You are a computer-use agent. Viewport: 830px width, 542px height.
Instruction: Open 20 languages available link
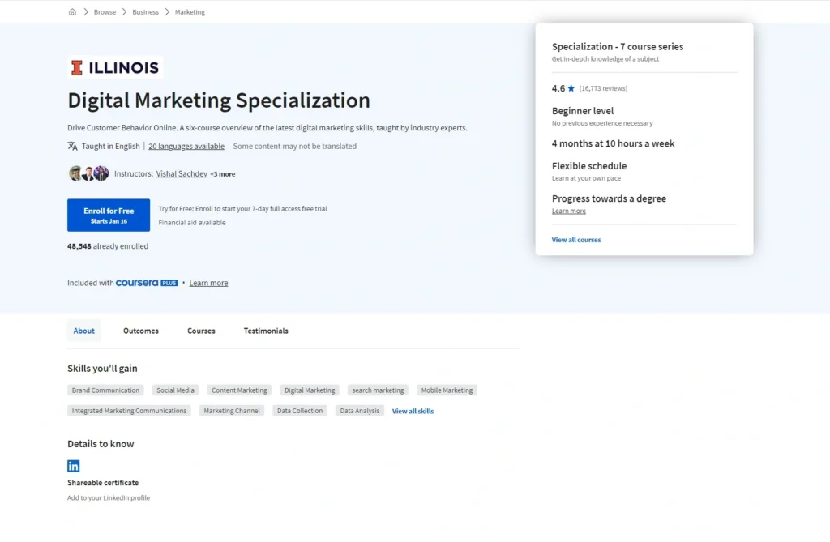186,146
